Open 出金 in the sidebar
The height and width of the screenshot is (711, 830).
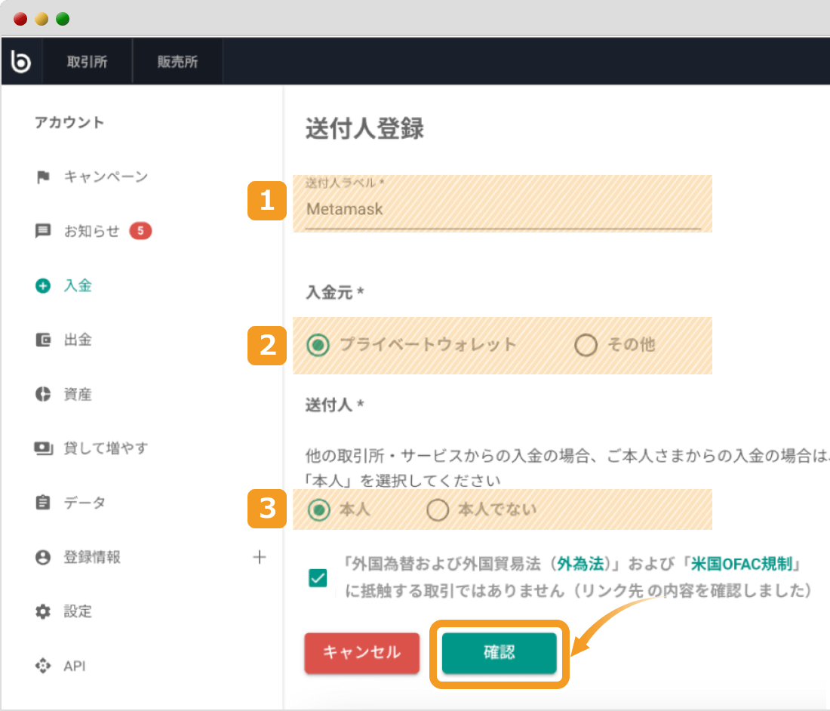(78, 340)
